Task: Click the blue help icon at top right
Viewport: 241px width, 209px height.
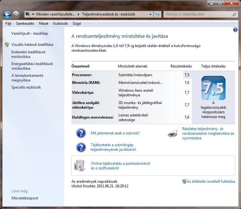Action: click(235, 30)
